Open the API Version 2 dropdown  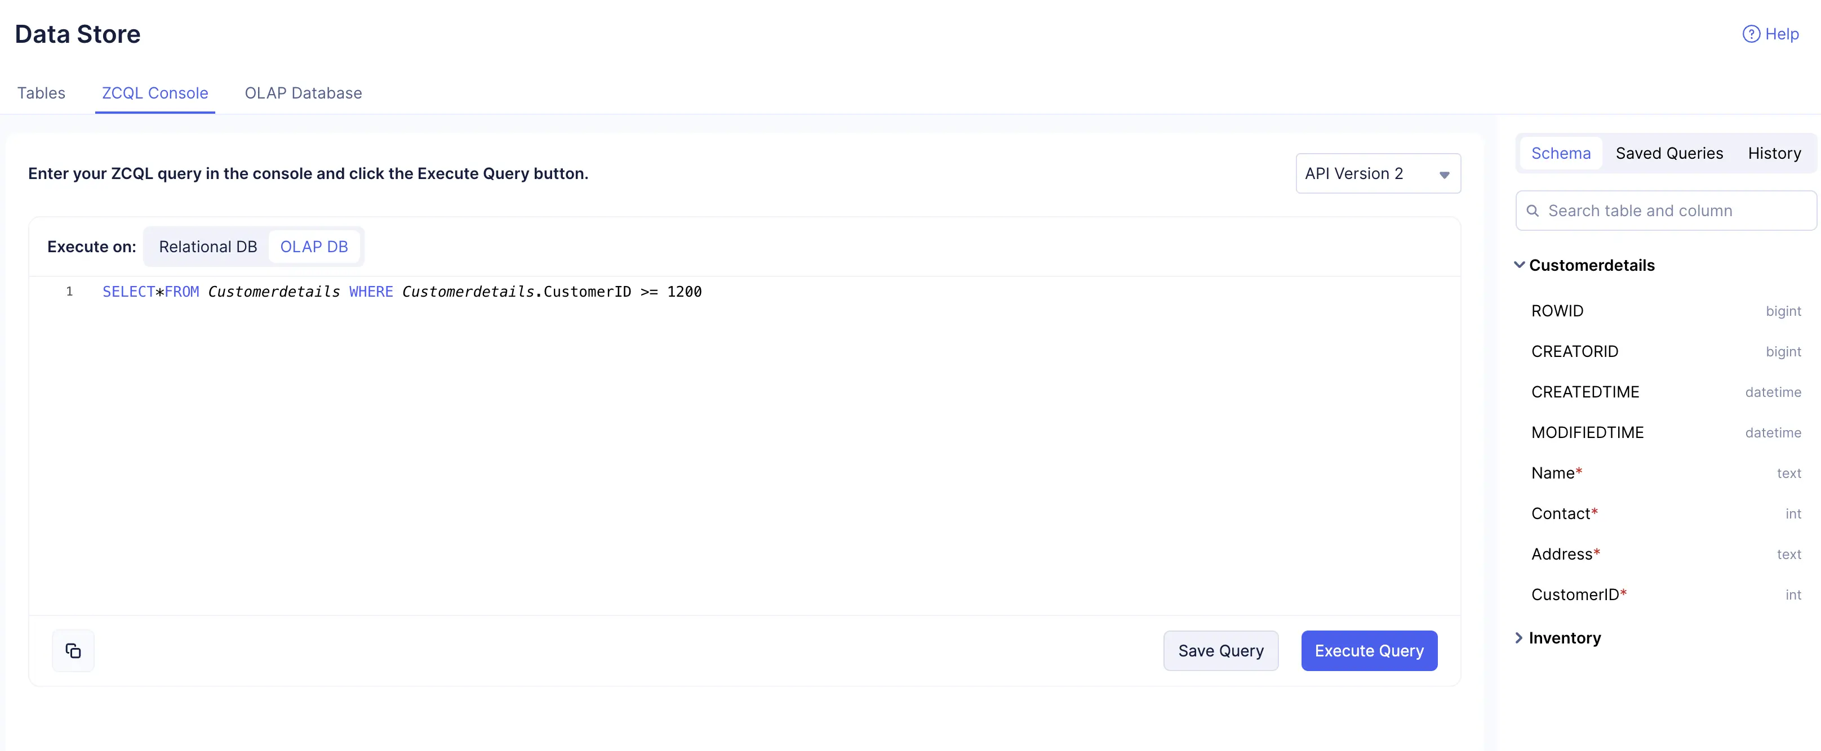pyautogui.click(x=1377, y=174)
